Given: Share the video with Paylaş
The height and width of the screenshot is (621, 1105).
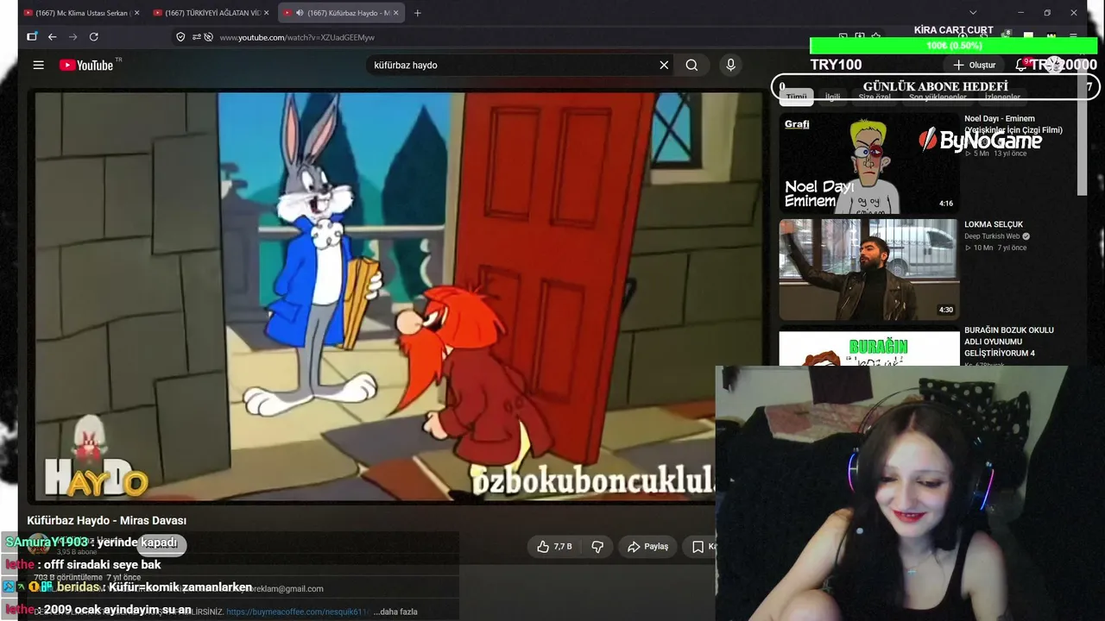Looking at the screenshot, I should [647, 546].
